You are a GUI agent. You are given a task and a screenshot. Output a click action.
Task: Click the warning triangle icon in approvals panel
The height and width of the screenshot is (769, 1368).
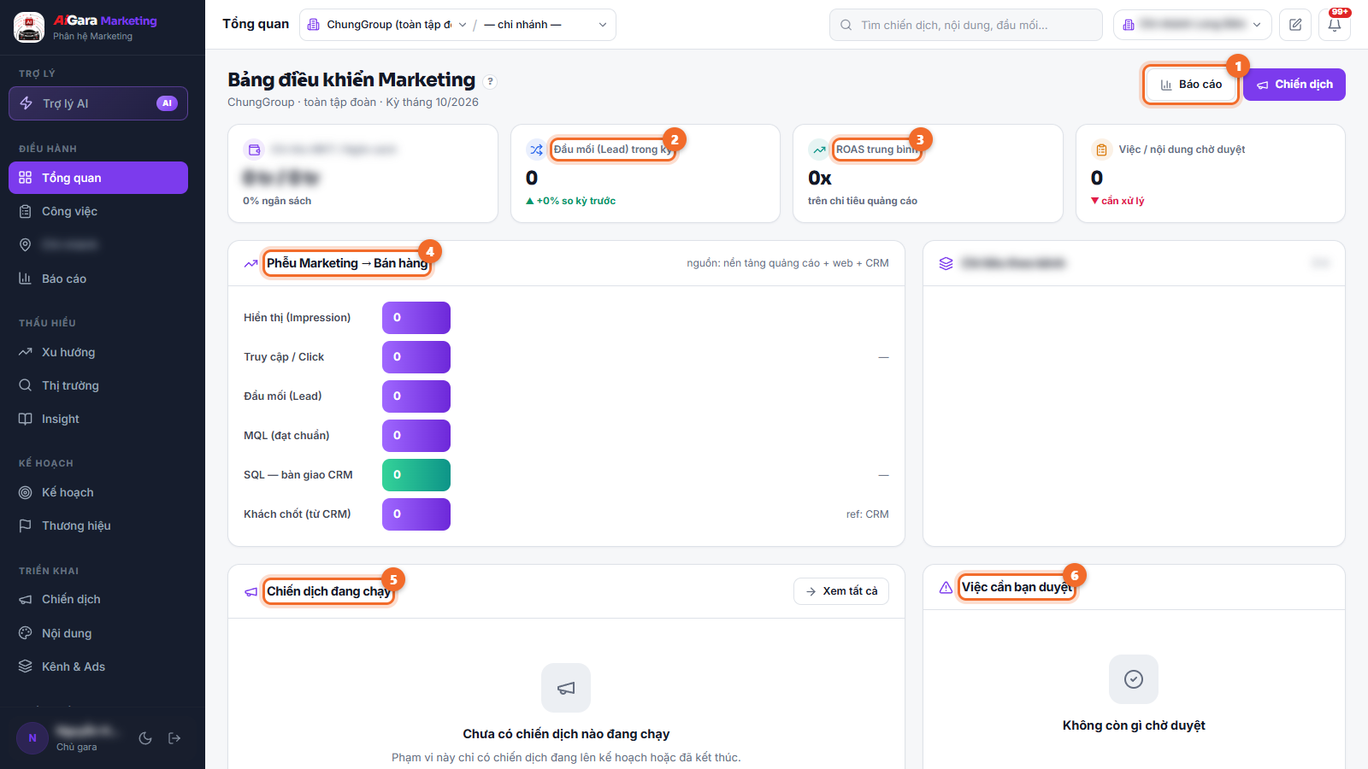point(946,587)
